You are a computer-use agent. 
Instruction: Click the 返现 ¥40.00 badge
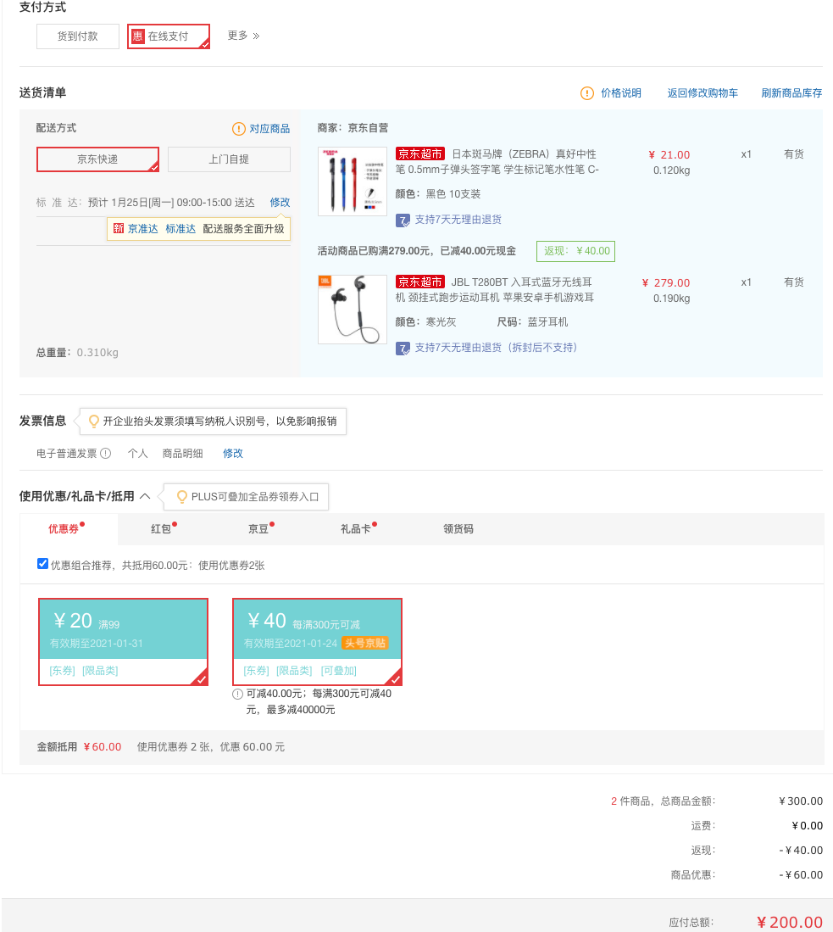click(575, 251)
